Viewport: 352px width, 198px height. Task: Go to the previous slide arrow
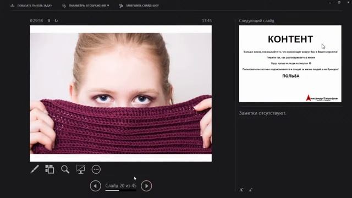point(95,186)
